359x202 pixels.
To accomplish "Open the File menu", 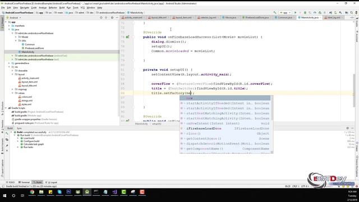I will [3, 8].
